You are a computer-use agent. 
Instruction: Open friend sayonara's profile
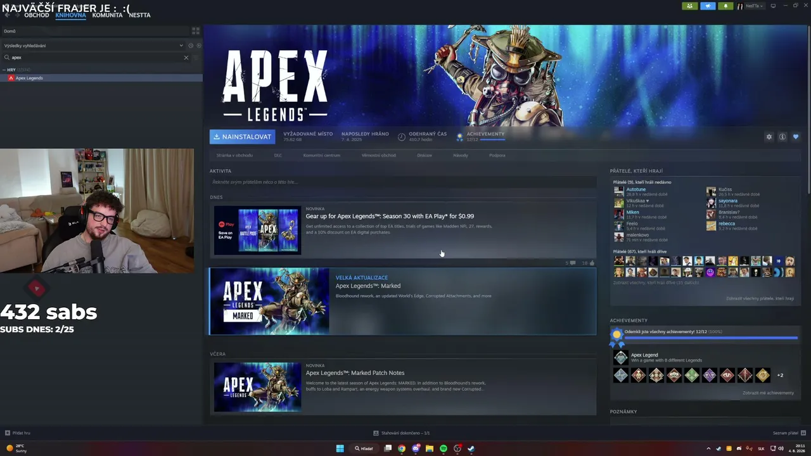[727, 201]
